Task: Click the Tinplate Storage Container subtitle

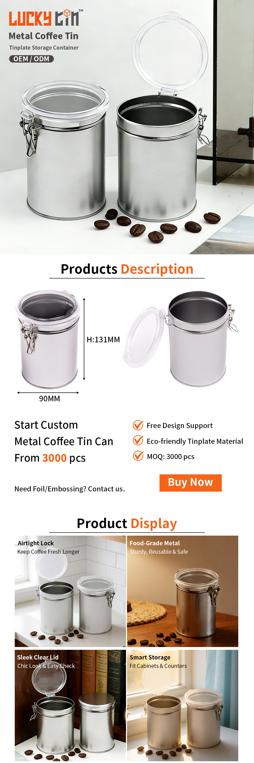Action: (x=44, y=48)
